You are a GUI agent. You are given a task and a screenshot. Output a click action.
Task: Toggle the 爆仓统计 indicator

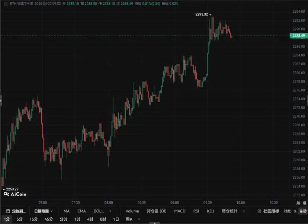[x=230, y=211]
